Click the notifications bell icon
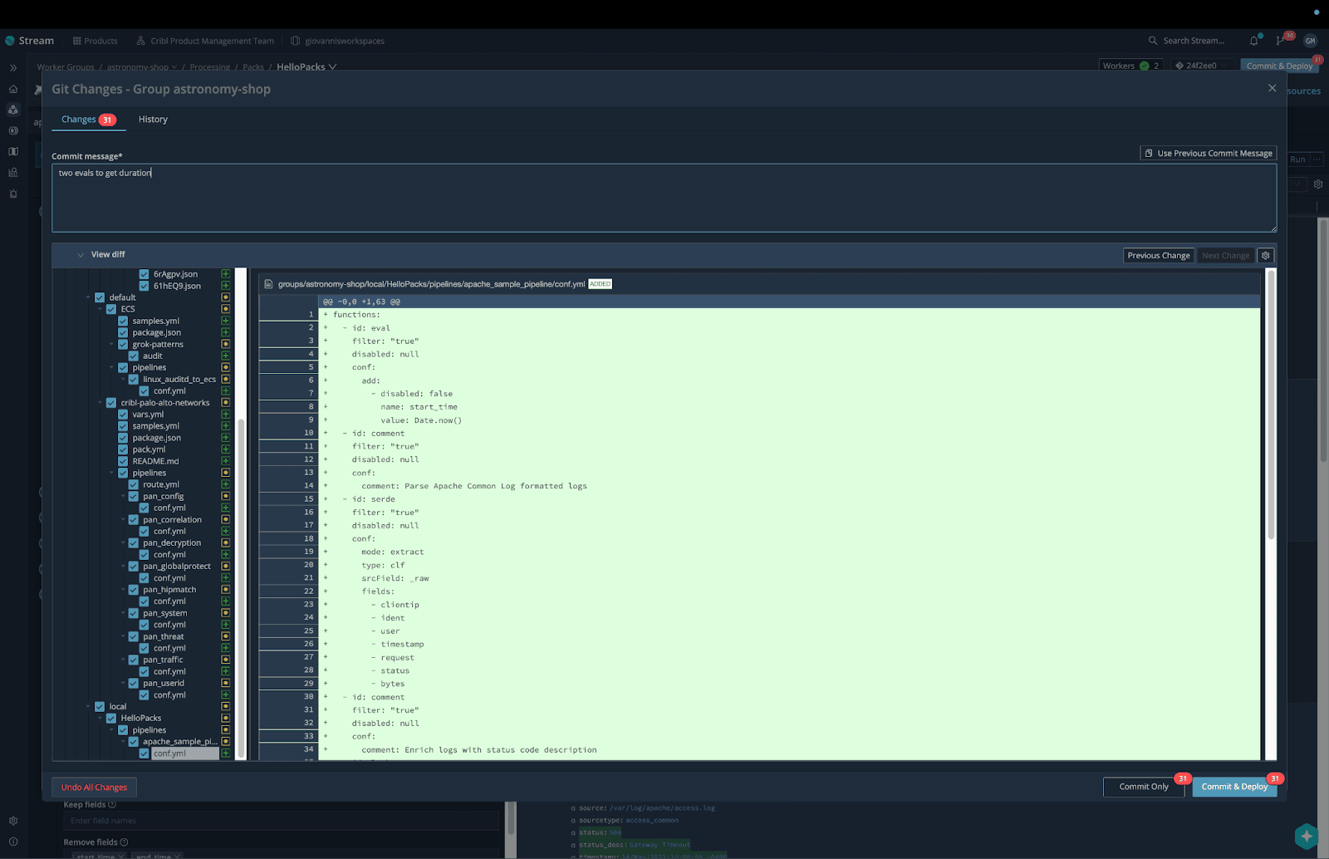The width and height of the screenshot is (1329, 859). [x=1253, y=41]
